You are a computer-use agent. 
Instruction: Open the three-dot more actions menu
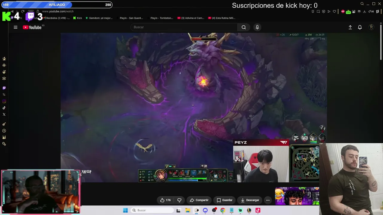pos(268,200)
